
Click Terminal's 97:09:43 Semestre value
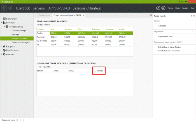pyautogui.click(x=109, y=37)
